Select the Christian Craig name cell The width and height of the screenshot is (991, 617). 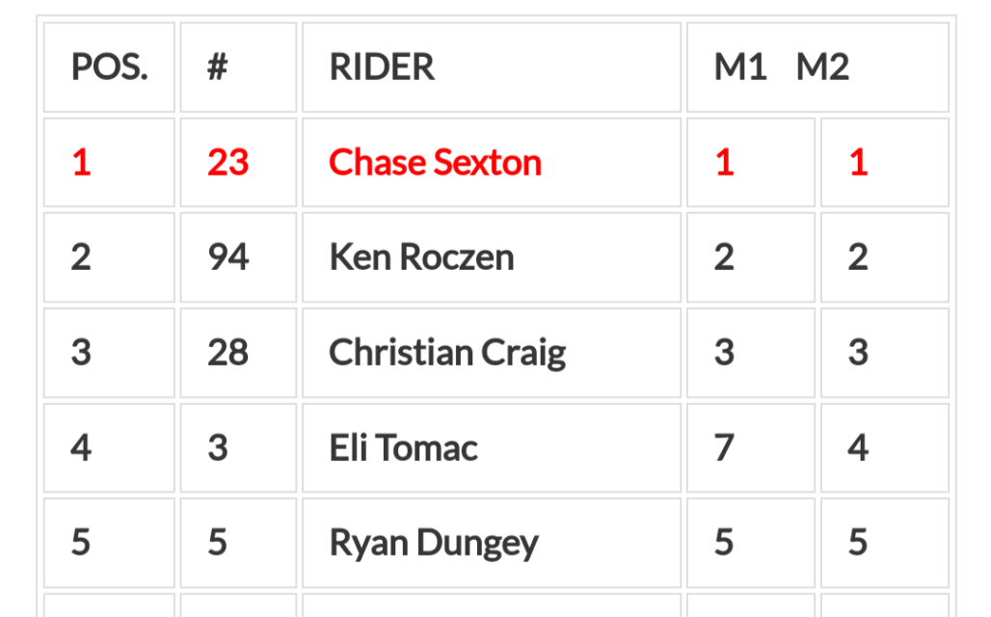tap(492, 353)
